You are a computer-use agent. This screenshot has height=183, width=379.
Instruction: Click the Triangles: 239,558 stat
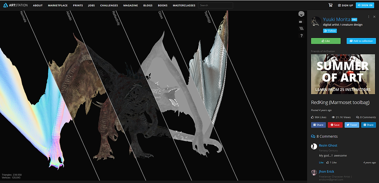pyautogui.click(x=12, y=175)
